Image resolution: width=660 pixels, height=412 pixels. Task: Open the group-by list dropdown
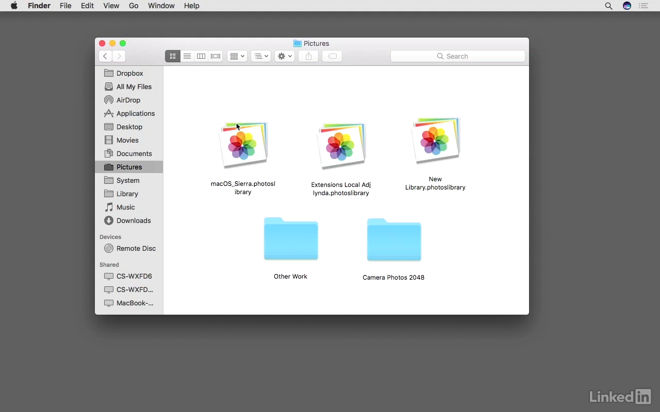[x=261, y=56]
